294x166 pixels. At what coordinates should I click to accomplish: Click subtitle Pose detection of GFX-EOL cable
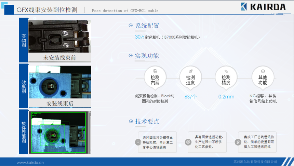click(x=125, y=11)
